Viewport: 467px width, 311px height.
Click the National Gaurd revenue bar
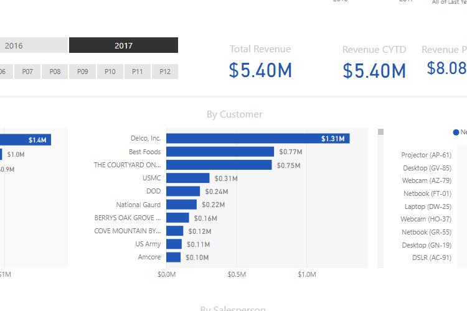(181, 205)
